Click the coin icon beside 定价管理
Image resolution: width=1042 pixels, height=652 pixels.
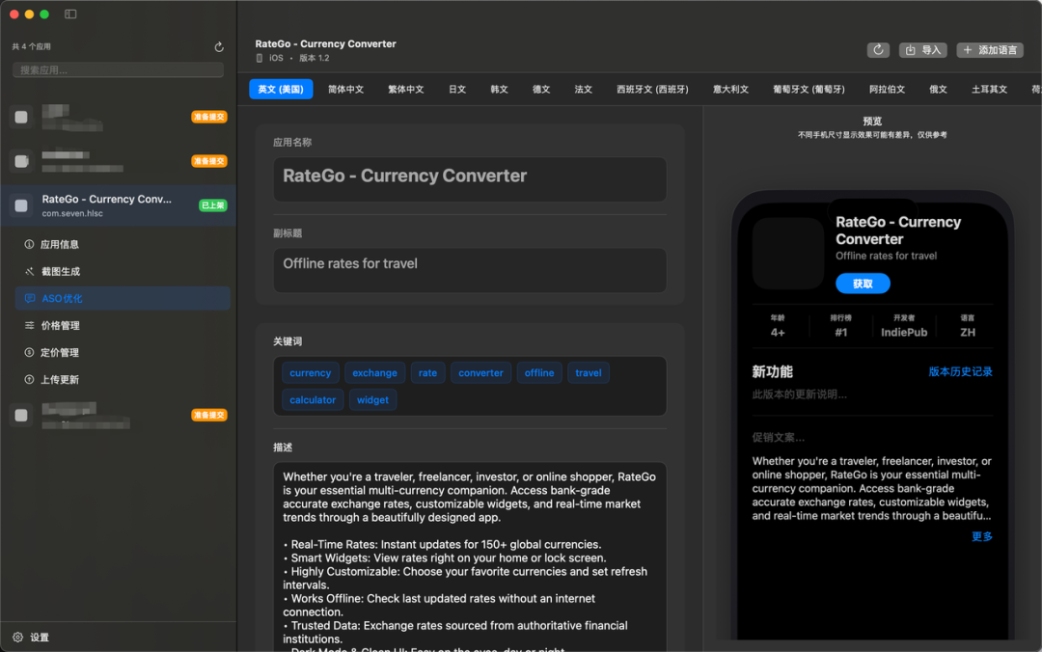29,352
